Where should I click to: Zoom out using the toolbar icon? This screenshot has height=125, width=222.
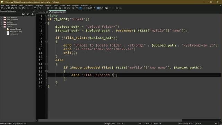[x=60, y=8]
